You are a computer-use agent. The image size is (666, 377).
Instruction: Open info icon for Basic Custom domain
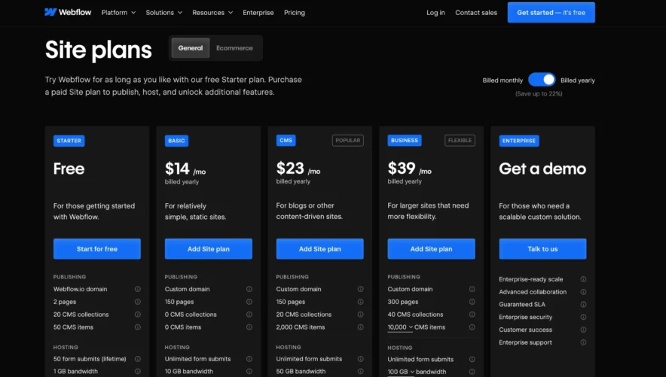249,289
